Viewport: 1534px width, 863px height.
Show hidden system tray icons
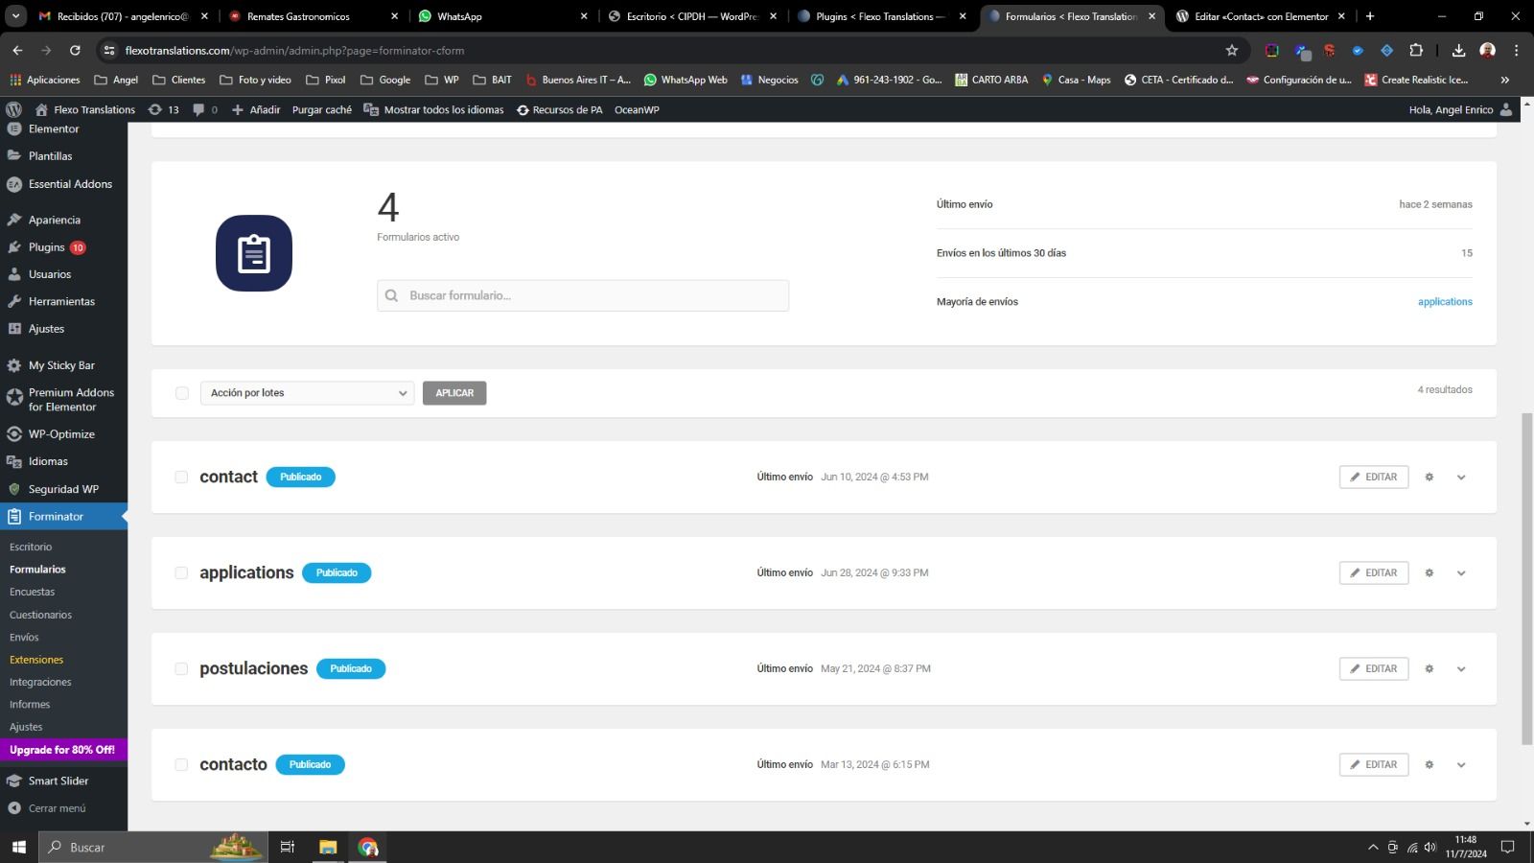click(x=1373, y=847)
